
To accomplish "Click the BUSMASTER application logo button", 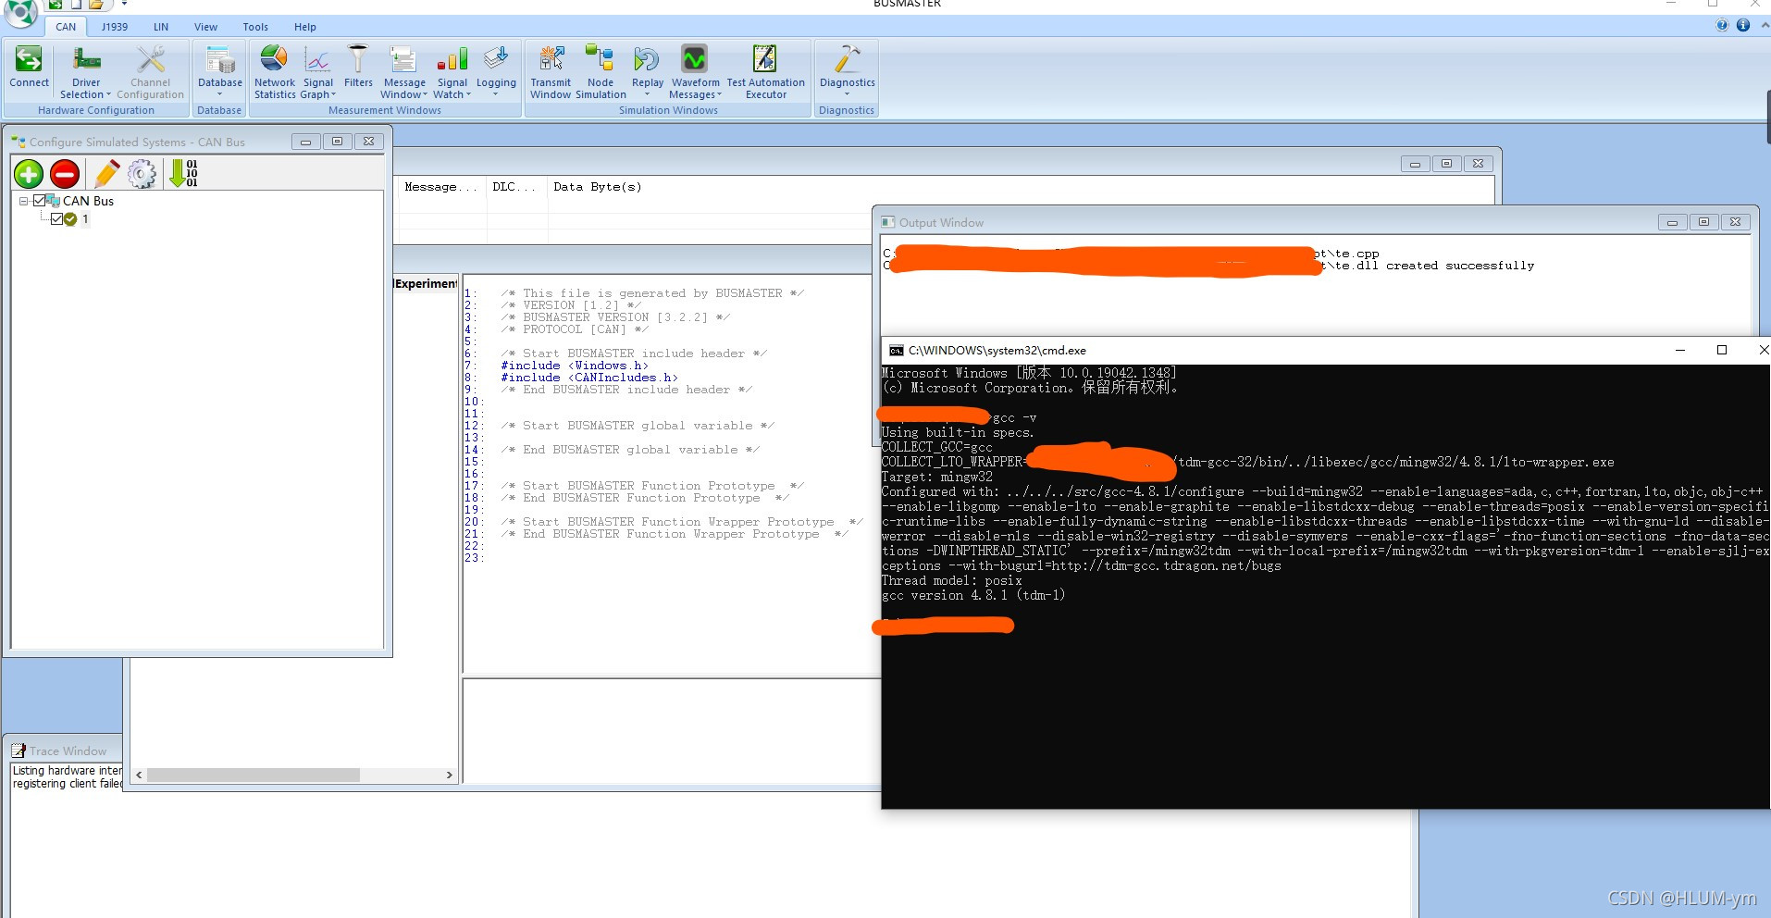I will (x=21, y=11).
